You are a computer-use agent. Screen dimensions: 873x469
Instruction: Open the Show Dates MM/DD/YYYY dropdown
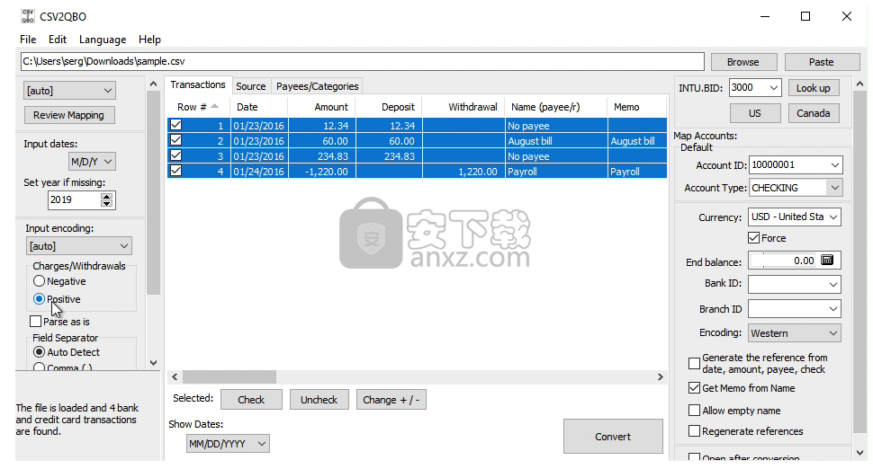pyautogui.click(x=228, y=444)
